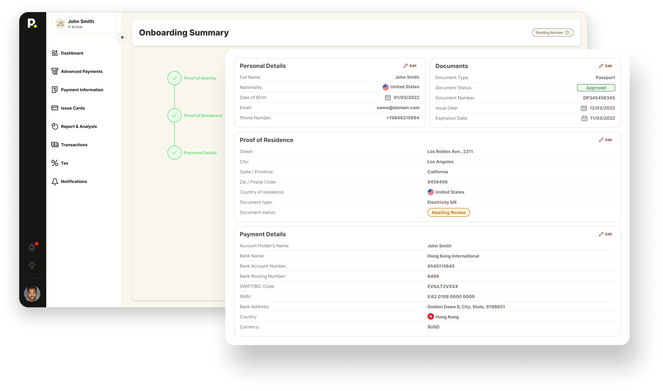The width and height of the screenshot is (663, 391).
Task: Open the John Smith account switcher
Action: (84, 24)
